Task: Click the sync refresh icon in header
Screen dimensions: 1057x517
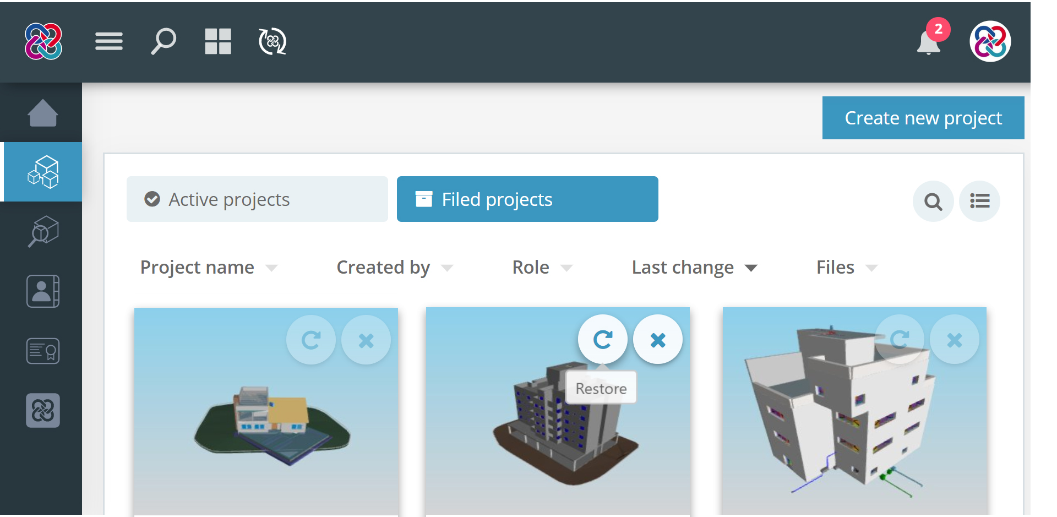Action: (272, 41)
